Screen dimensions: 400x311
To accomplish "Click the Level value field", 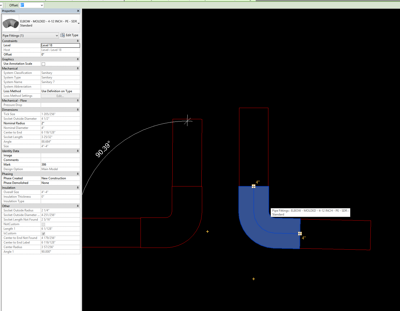I will 60,45.
